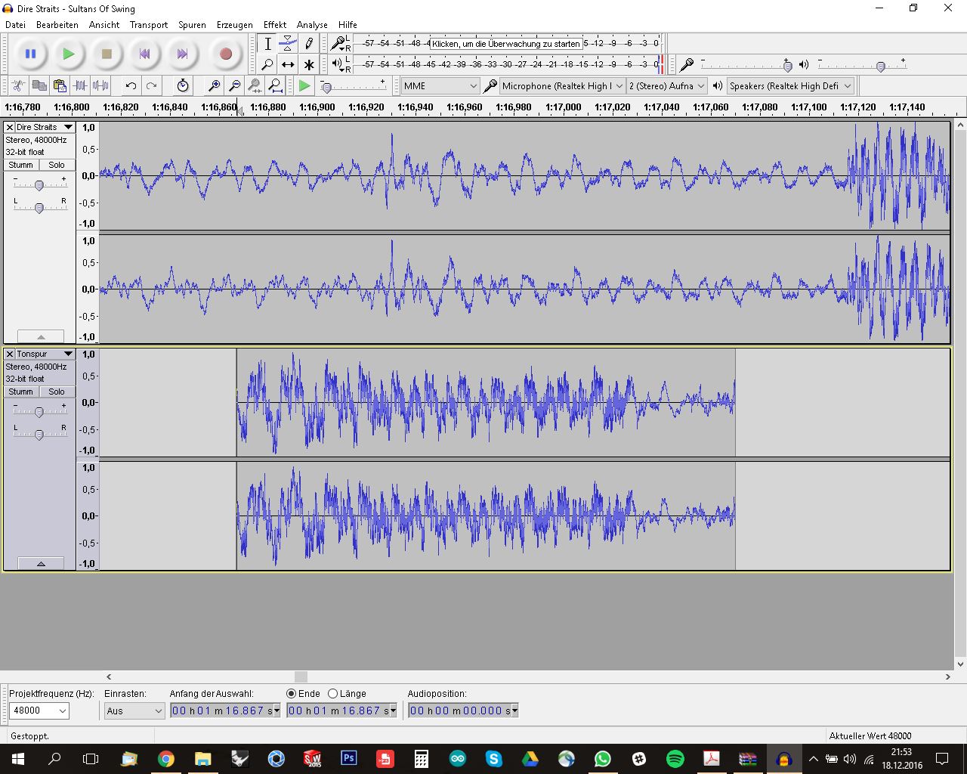967x774 pixels.
Task: Open Chrome from the taskbar
Action: 166,759
